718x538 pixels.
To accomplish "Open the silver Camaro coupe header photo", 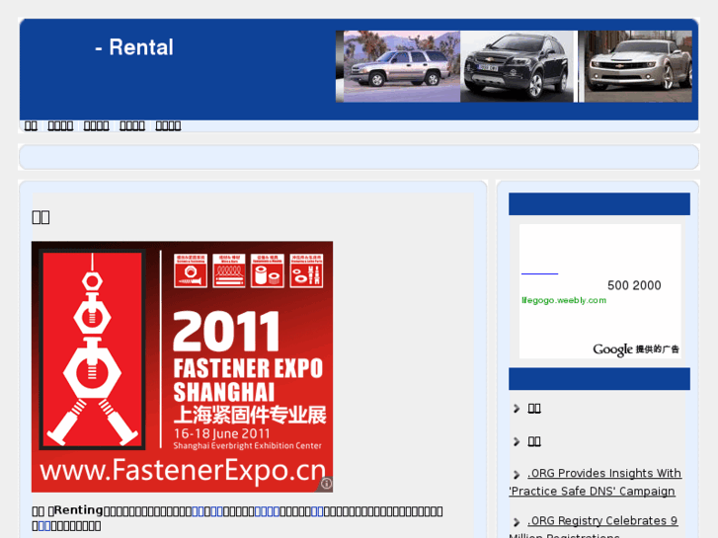I will point(638,66).
